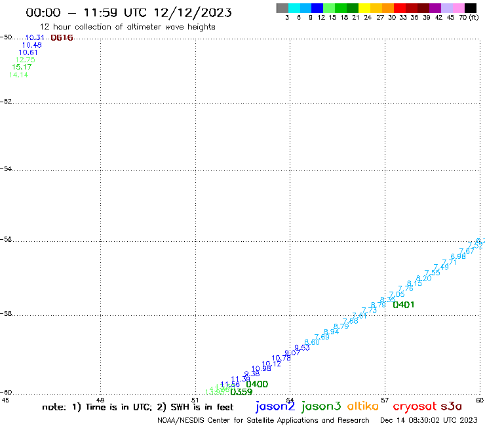Click the wave height value '10.78'

pyautogui.click(x=281, y=358)
